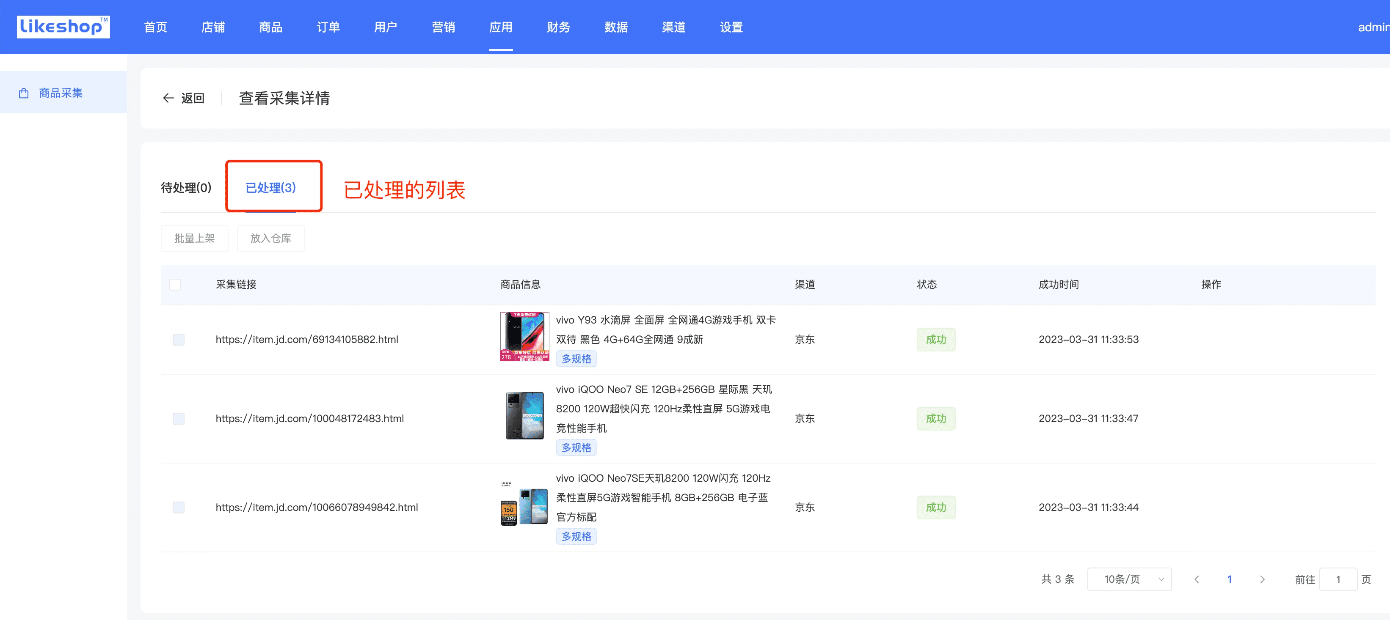The height and width of the screenshot is (620, 1390).
Task: Check the iQOO Neo7 SE 12GB row checkbox
Action: tap(179, 419)
